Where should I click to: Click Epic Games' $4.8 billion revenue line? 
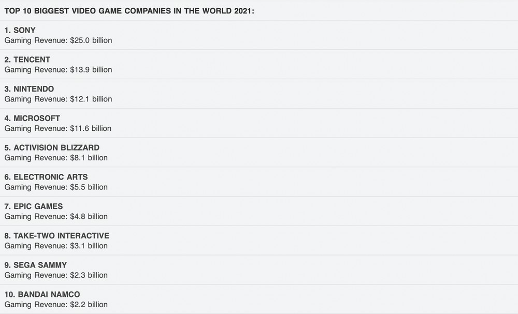pyautogui.click(x=56, y=216)
